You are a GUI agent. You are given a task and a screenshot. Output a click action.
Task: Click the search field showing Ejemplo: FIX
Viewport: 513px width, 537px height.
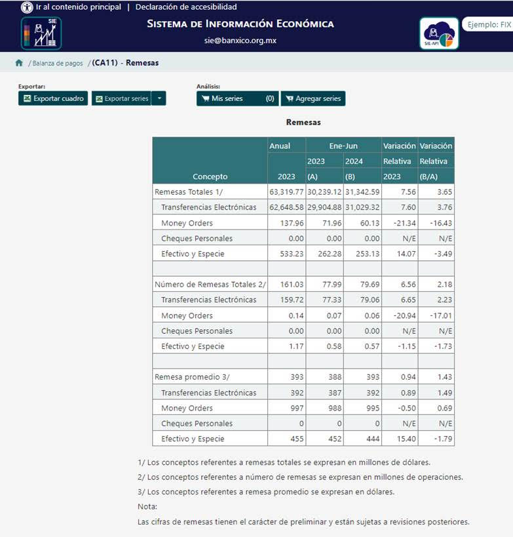(x=488, y=25)
